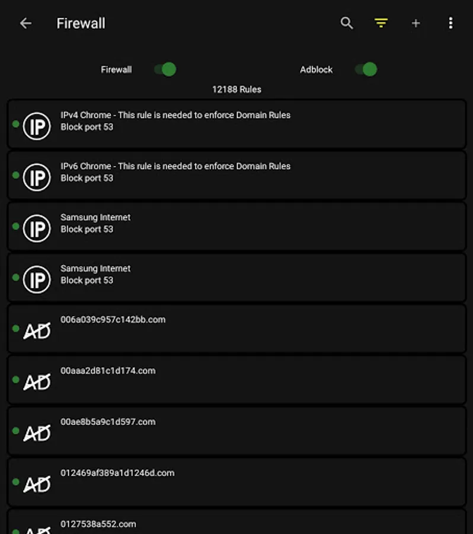Screen dimensions: 473x534
Task: Select the 00ae8b5a9c1d597.com rule
Action: [237, 431]
